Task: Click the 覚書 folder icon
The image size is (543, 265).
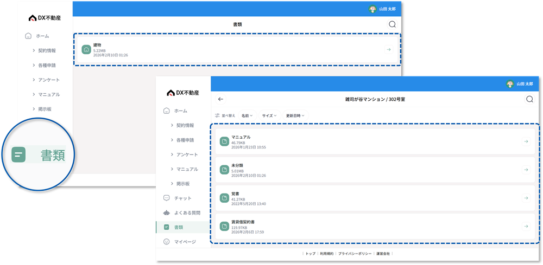Action: (x=224, y=198)
